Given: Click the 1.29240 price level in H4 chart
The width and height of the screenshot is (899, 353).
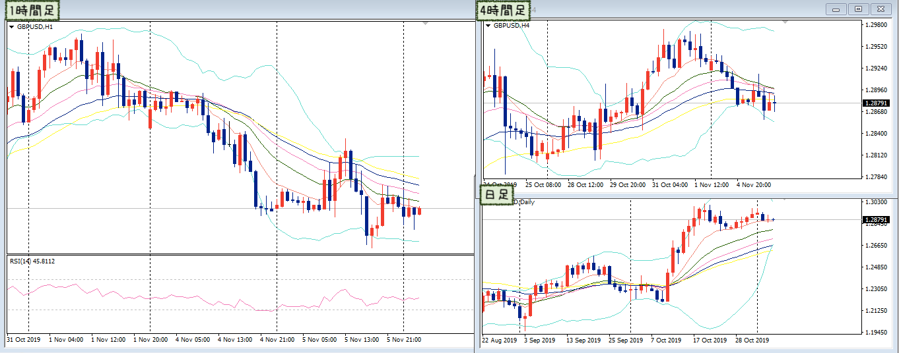Looking at the screenshot, I should coord(876,68).
